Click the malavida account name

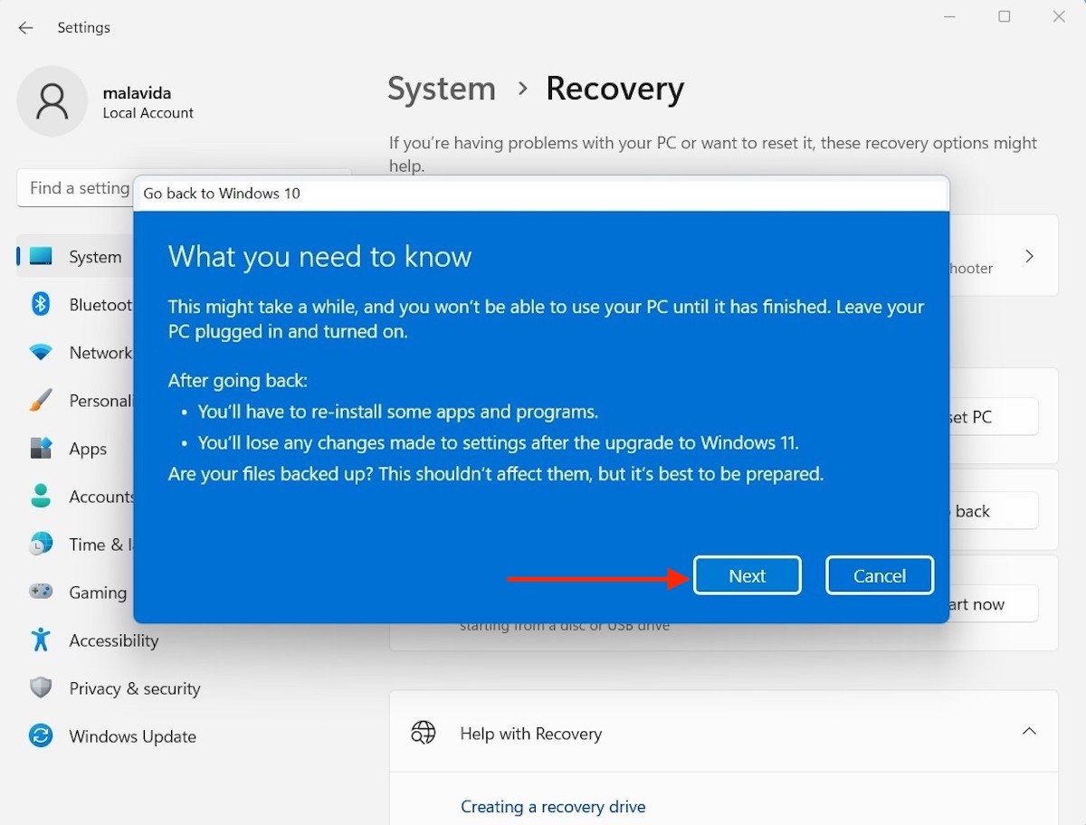137,93
